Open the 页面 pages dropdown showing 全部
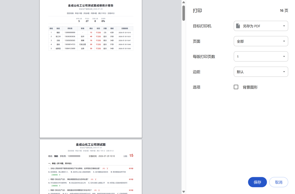 pyautogui.click(x=261, y=41)
